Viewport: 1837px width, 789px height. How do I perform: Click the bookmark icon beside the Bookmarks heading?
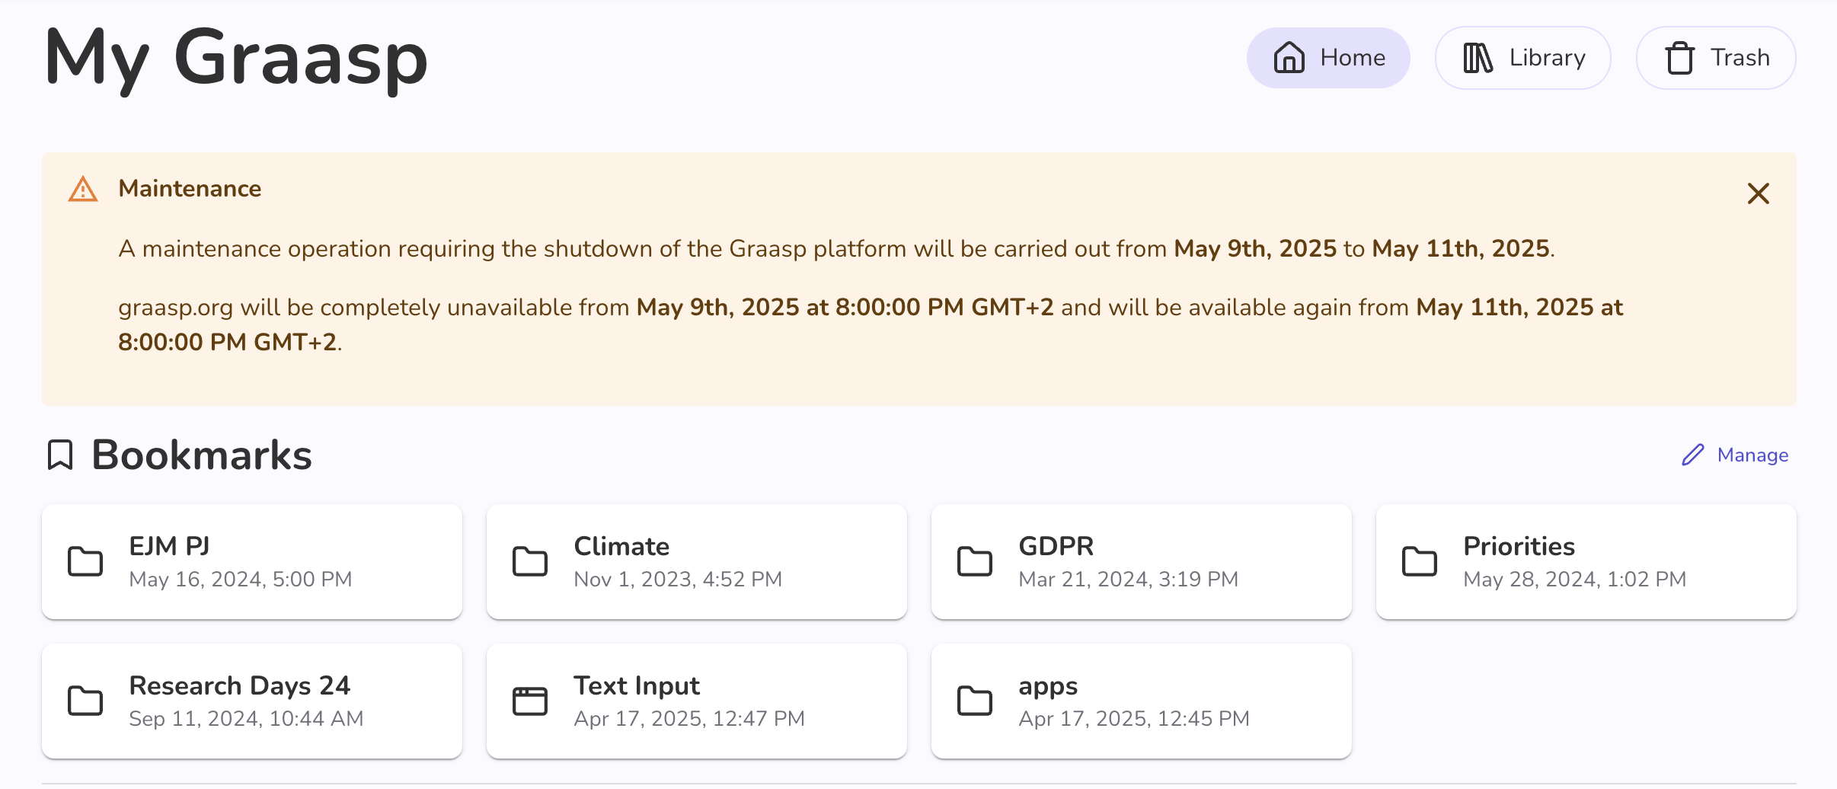[x=59, y=455]
